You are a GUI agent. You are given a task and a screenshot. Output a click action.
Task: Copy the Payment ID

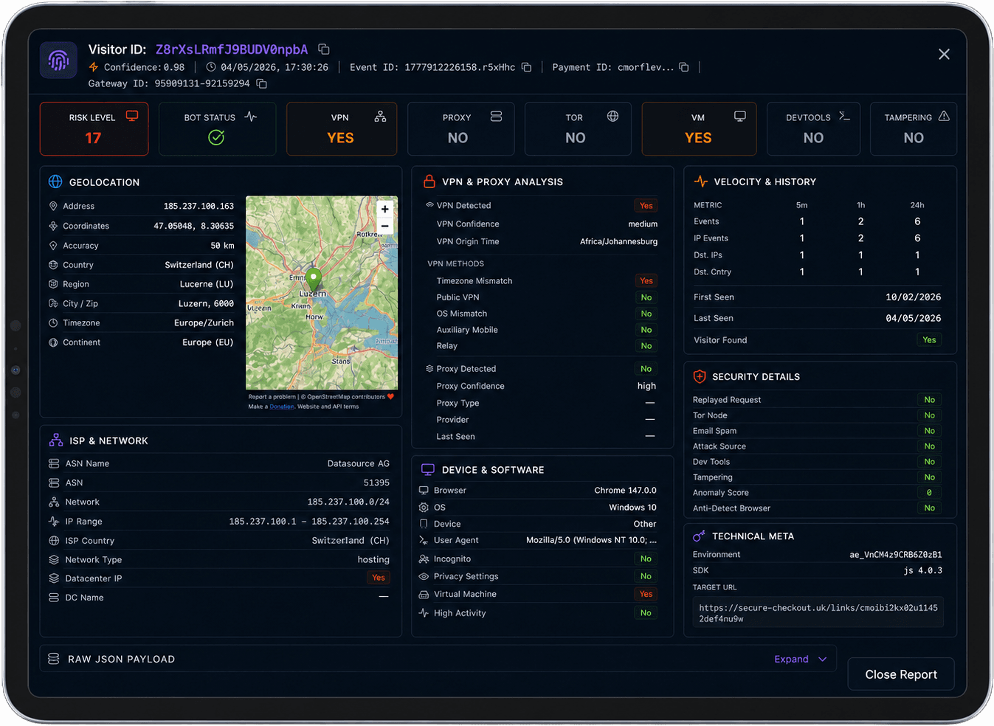[x=684, y=67]
